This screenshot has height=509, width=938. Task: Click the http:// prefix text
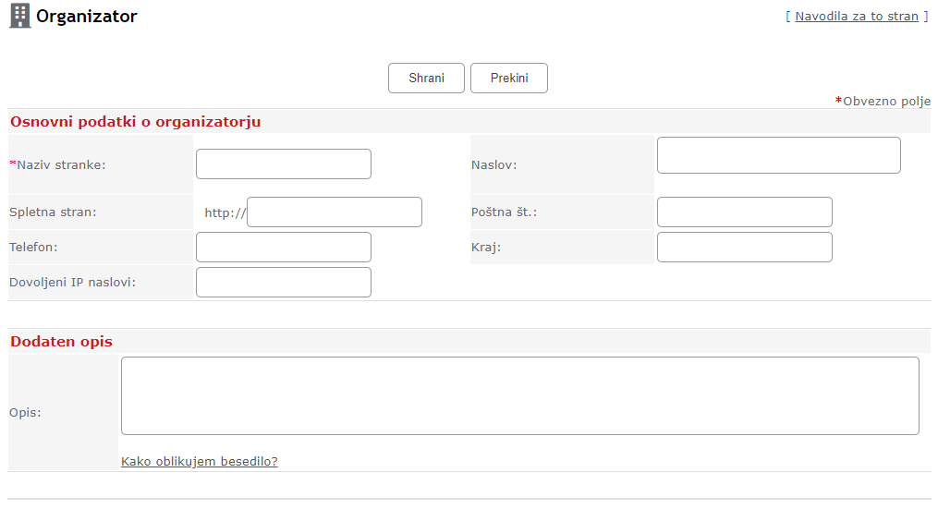click(225, 212)
